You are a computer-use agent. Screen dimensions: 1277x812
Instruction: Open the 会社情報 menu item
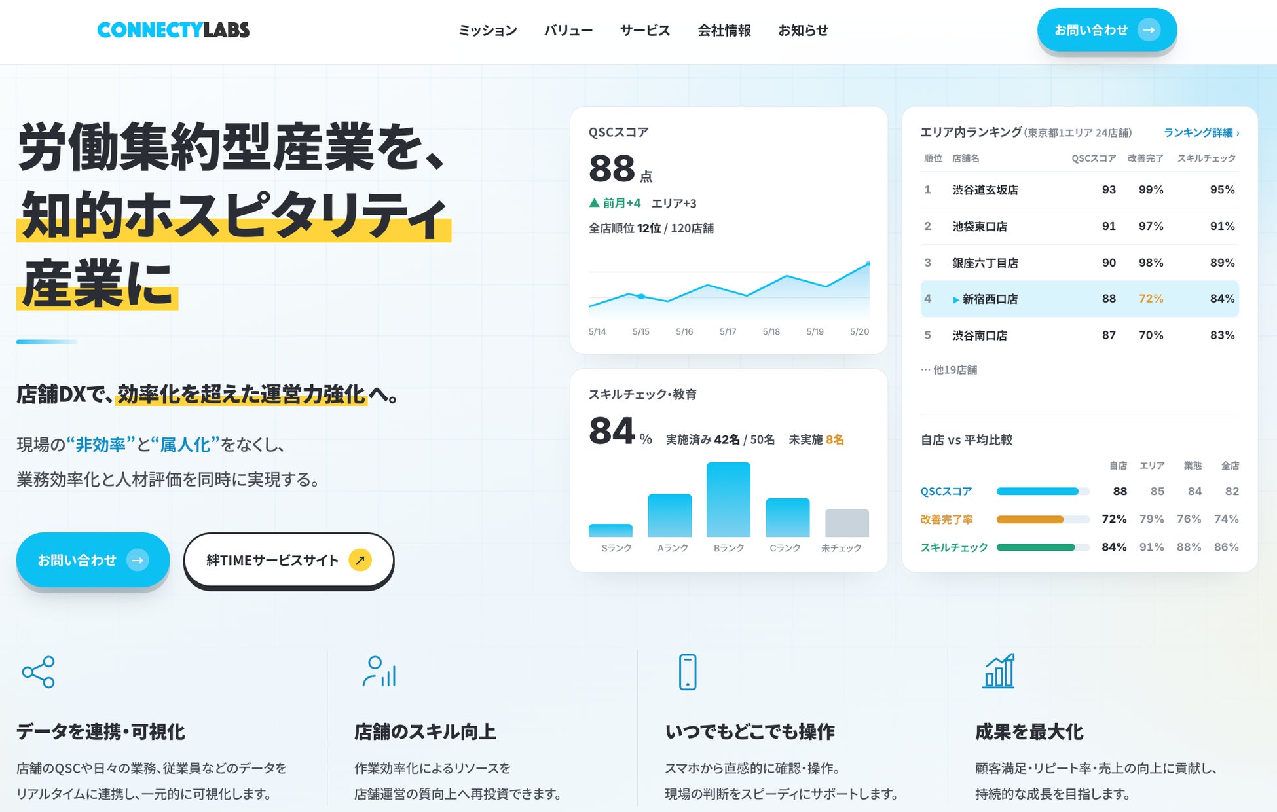pos(724,30)
